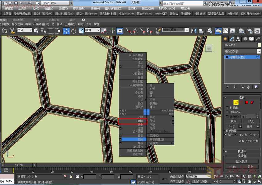This screenshot has height=185, width=262.
Task: Expand the 软选择 rollout
Action: (x=242, y=151)
